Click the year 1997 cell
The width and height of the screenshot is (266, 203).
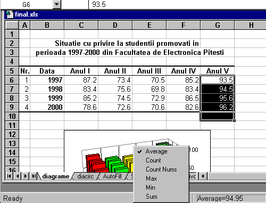coord(47,80)
